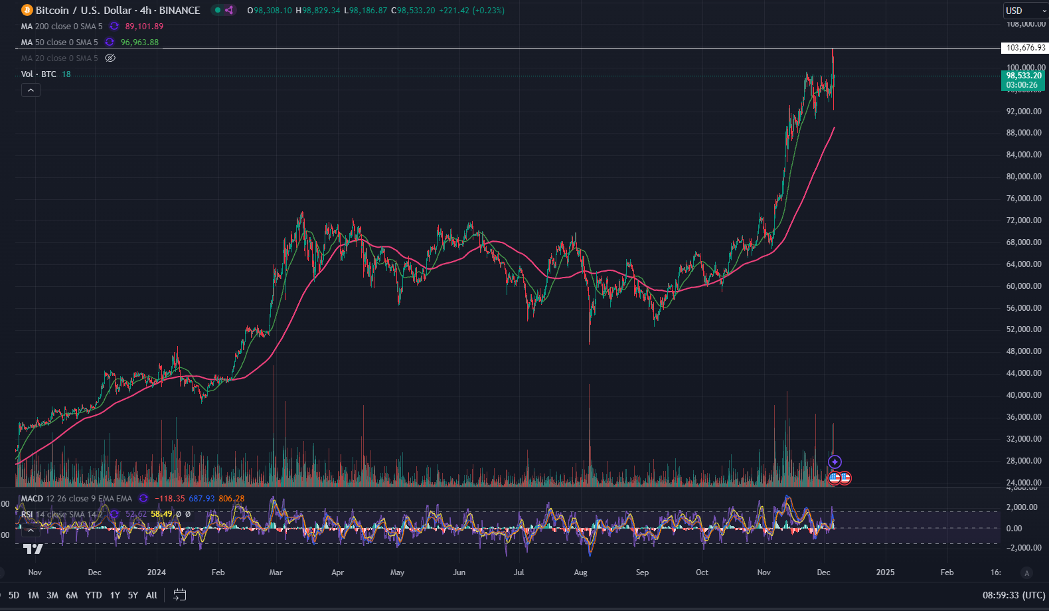Collapse the main chart indicator legend
Screen dimensions: 1049x611
click(31, 90)
